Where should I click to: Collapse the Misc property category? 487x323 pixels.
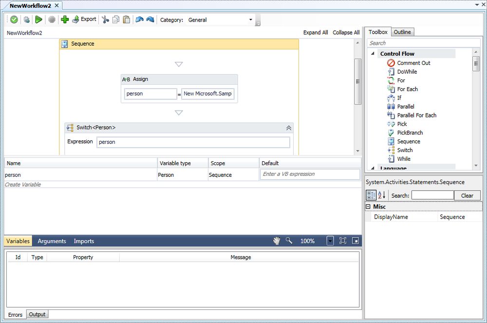[x=368, y=207]
